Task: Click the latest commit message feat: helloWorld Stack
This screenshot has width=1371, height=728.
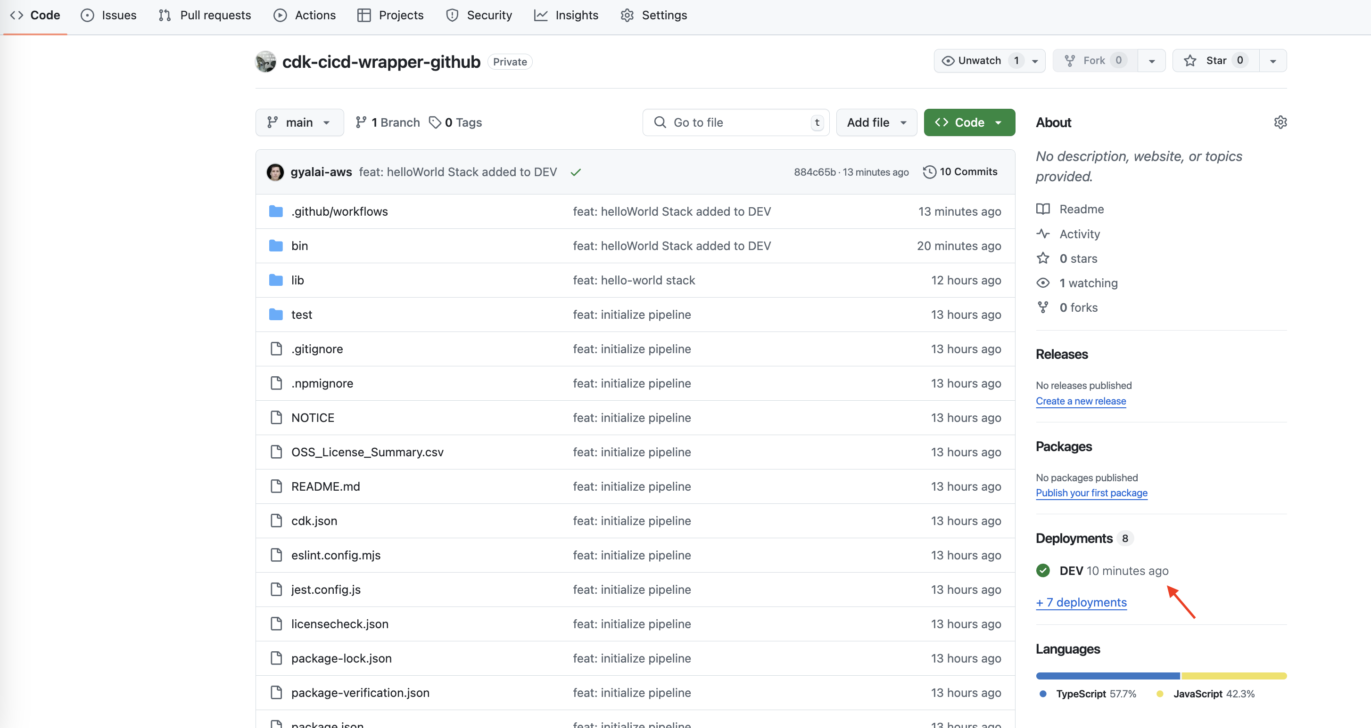Action: 458,172
